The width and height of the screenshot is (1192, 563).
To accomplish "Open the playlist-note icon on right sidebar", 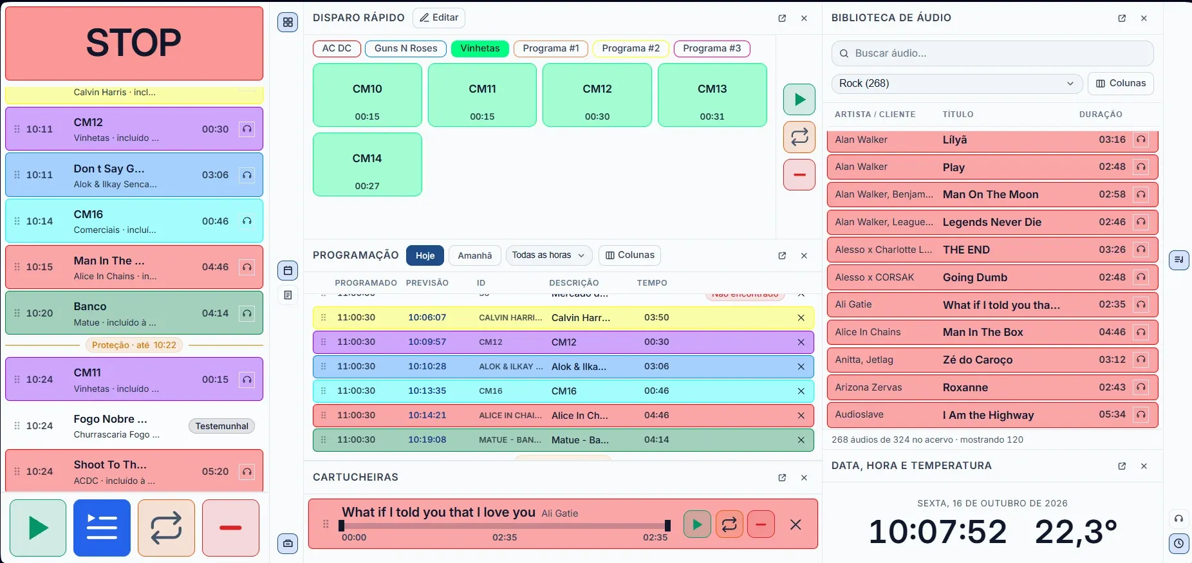I will (1178, 260).
